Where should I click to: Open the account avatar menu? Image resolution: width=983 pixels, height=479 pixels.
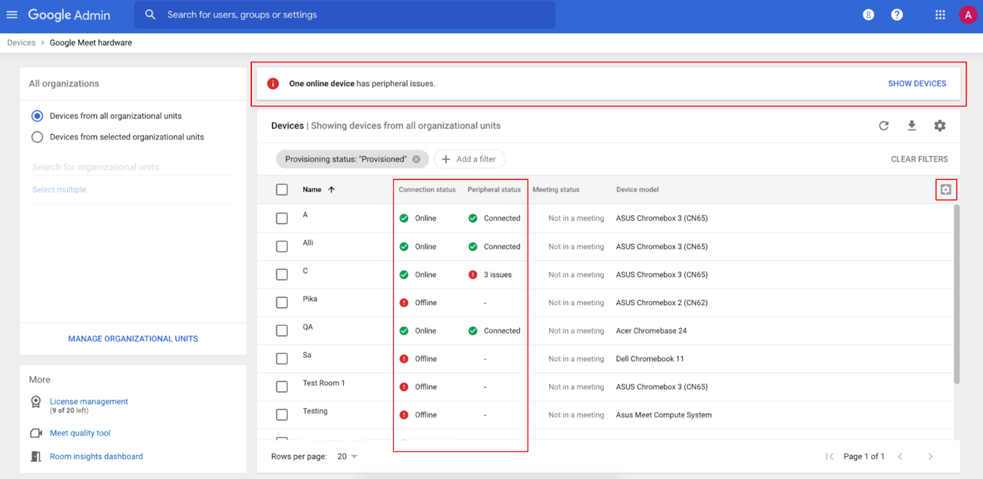click(968, 15)
